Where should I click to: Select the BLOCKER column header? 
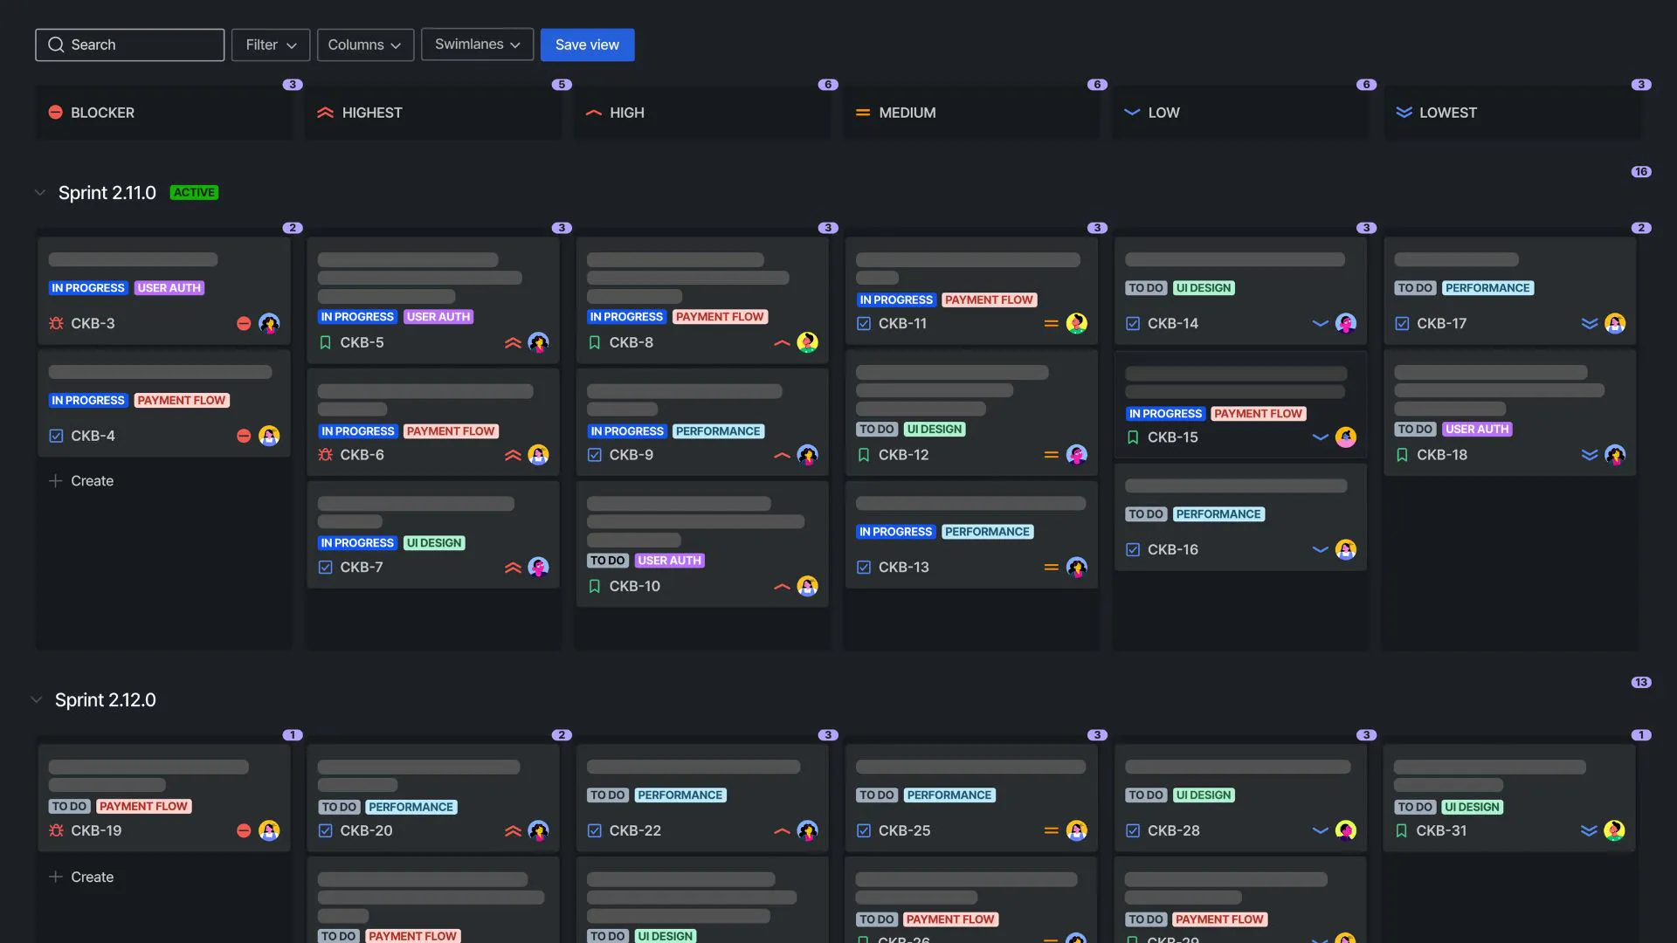[x=164, y=113]
